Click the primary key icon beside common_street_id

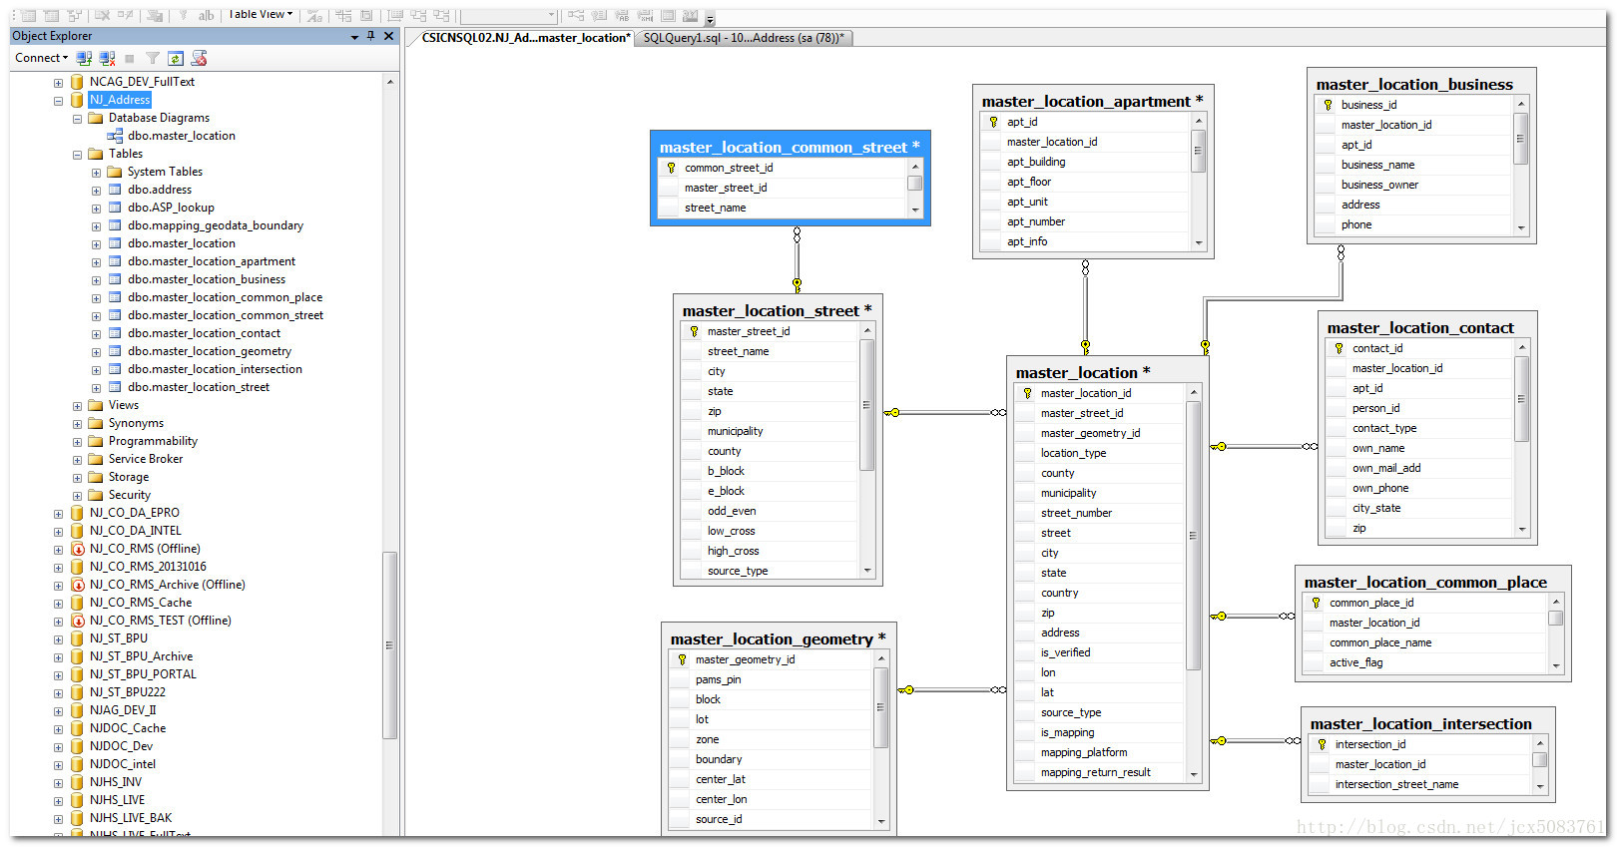tap(671, 168)
